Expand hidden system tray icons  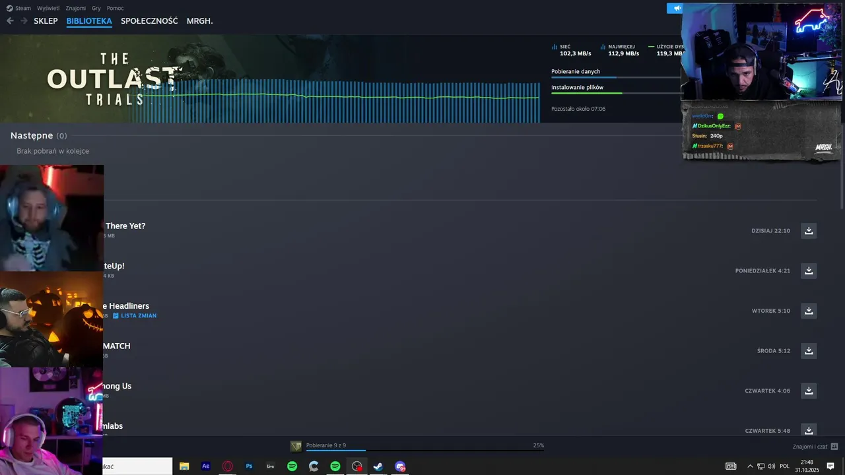[x=750, y=466]
